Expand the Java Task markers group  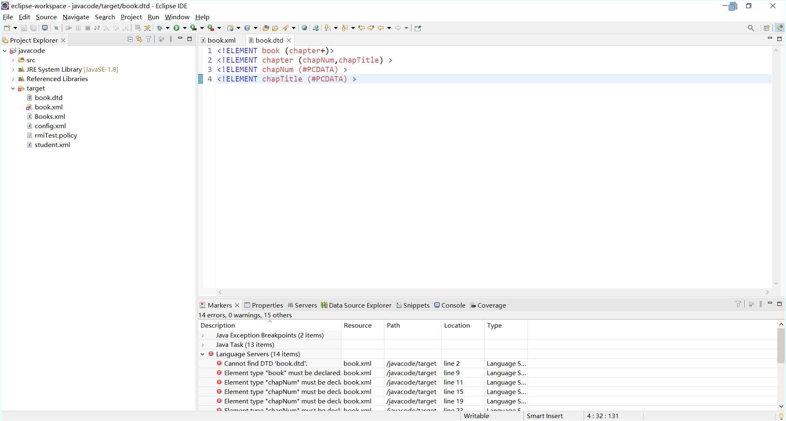[x=203, y=345]
